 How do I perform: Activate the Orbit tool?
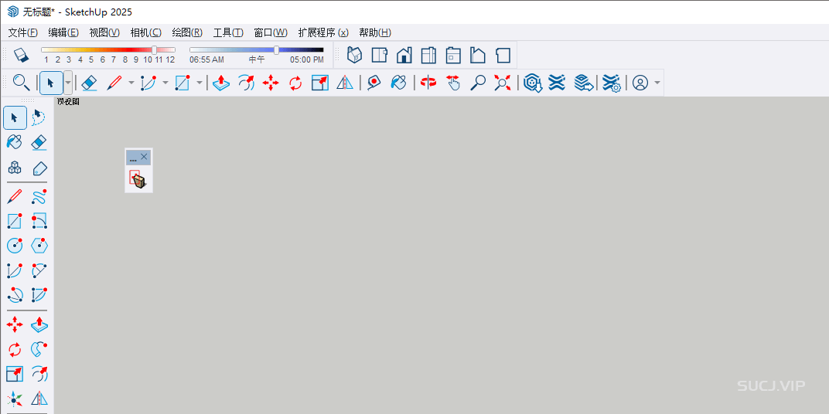[x=428, y=83]
